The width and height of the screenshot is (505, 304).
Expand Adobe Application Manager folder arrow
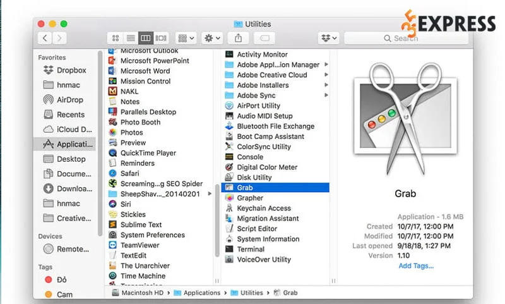[326, 64]
